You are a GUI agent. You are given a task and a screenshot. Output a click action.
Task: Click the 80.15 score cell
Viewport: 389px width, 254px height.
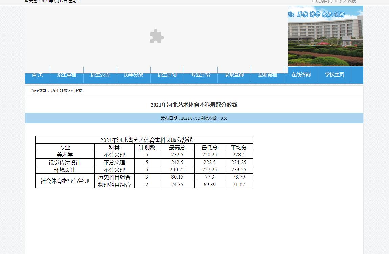click(x=177, y=177)
